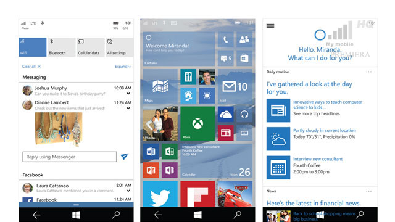Open the Video tile
The width and height of the screenshot is (395, 222).
(x=244, y=133)
